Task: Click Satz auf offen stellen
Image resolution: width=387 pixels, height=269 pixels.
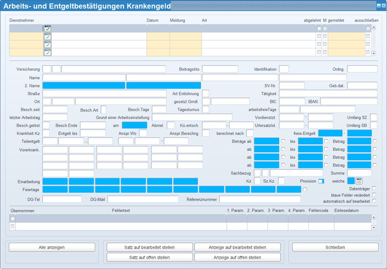Action: (x=149, y=257)
